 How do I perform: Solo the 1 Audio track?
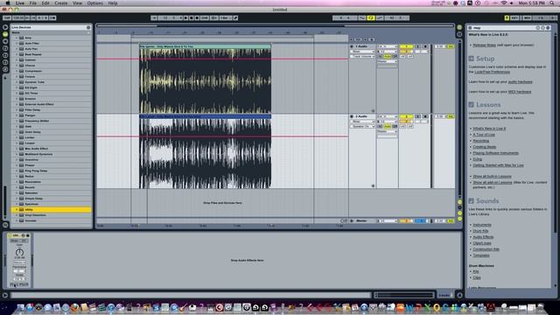pos(418,46)
